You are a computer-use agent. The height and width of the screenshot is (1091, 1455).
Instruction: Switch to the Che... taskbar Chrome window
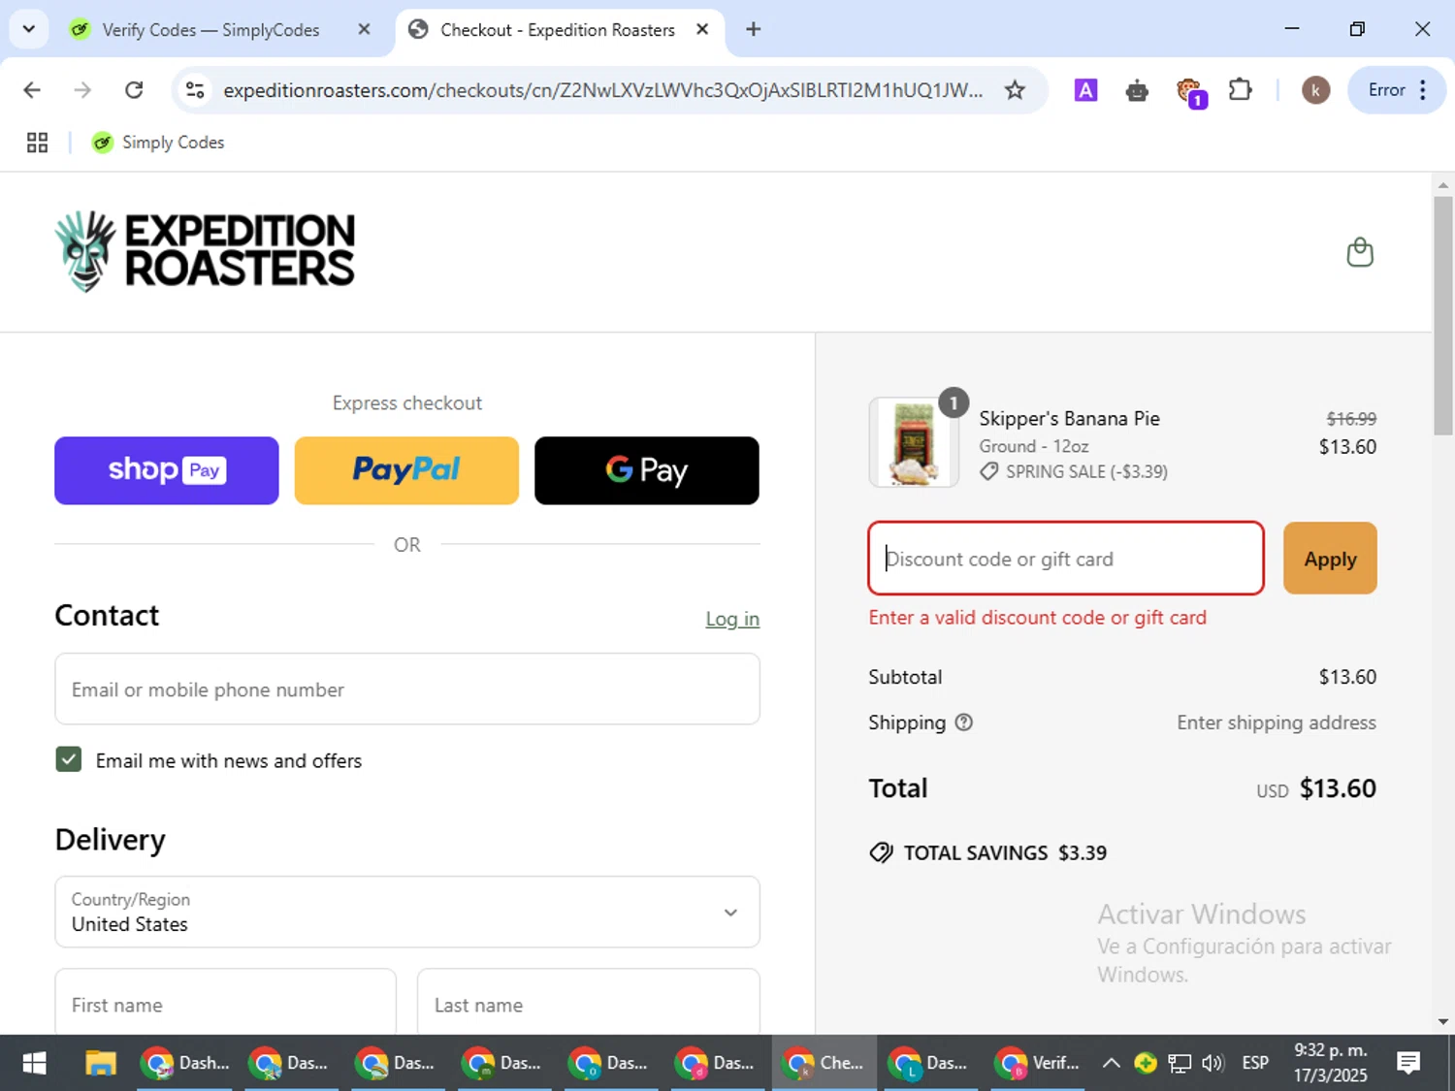coord(824,1063)
